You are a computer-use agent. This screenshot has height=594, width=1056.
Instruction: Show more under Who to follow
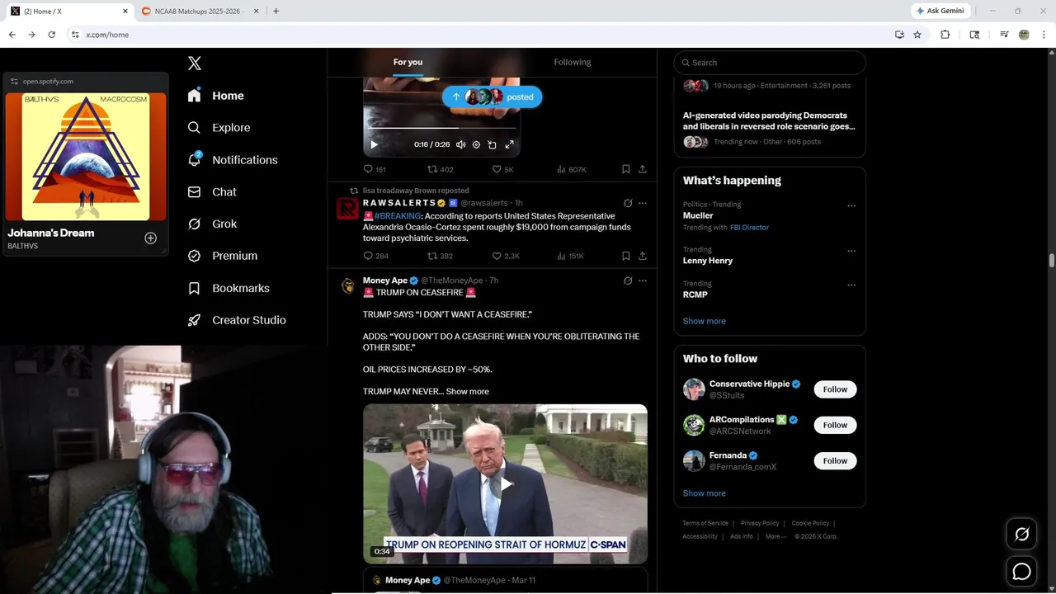(x=704, y=493)
